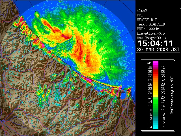
Task: Click 'Max Range:80 km' text
Action: click(x=152, y=38)
